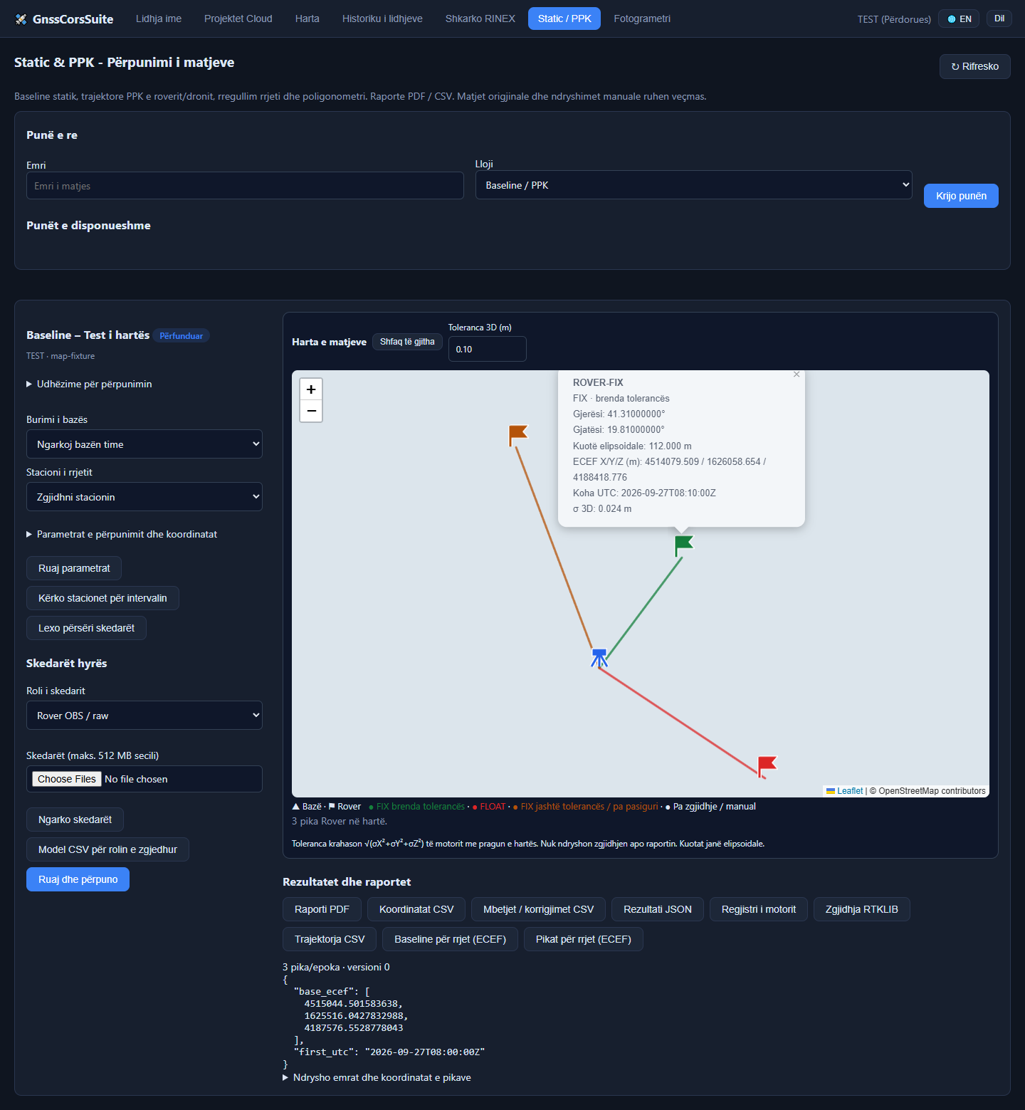Open the Shkarko RINEX tab
Screen dimensions: 1025x1110
480,19
